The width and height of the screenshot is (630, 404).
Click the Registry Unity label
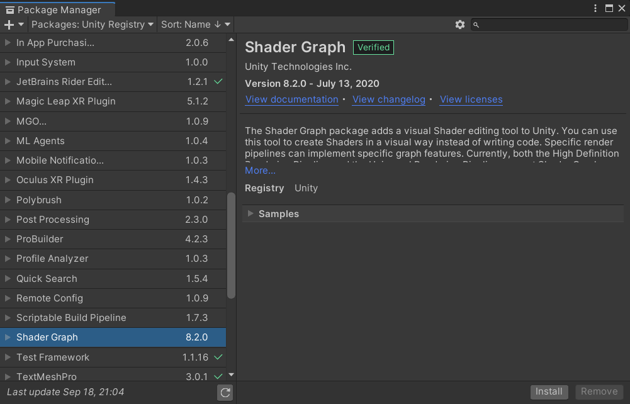(281, 188)
